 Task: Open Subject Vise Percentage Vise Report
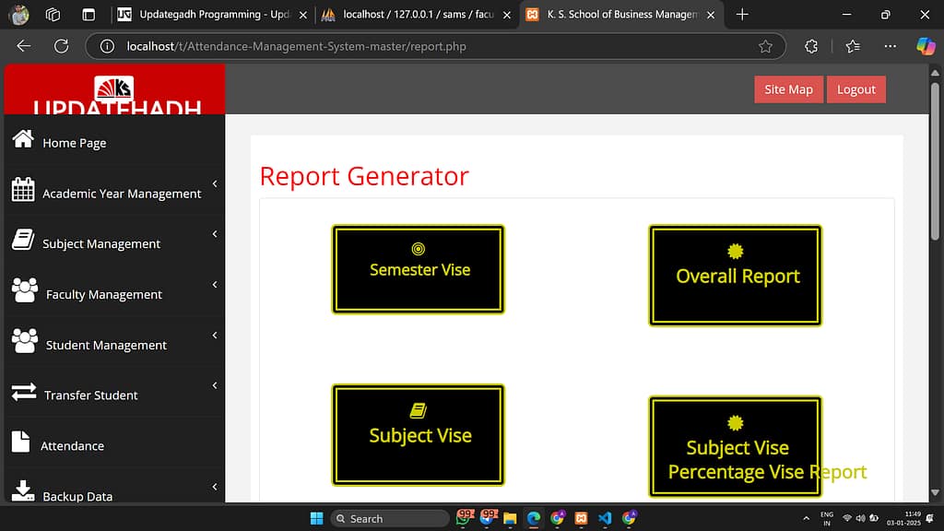735,446
